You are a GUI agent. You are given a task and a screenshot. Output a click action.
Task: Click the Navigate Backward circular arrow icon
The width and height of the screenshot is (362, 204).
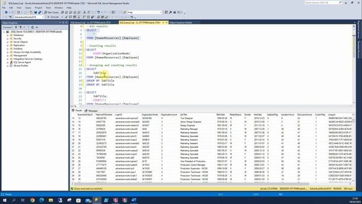point(6,12)
